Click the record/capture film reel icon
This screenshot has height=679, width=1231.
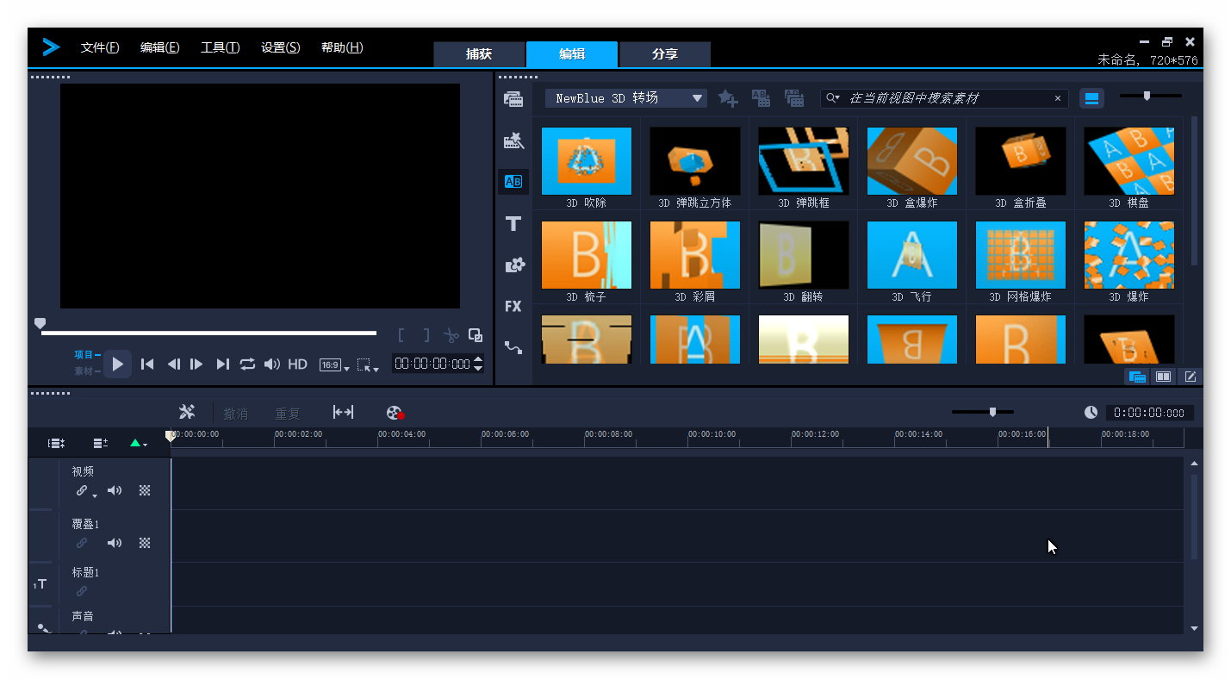click(x=395, y=414)
